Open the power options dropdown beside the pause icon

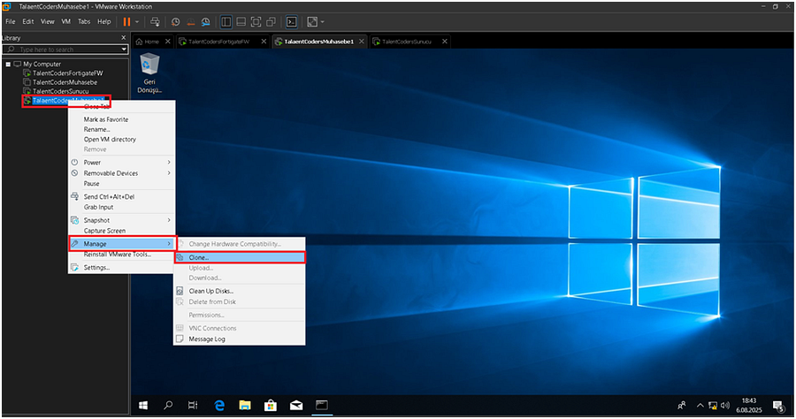click(x=137, y=22)
